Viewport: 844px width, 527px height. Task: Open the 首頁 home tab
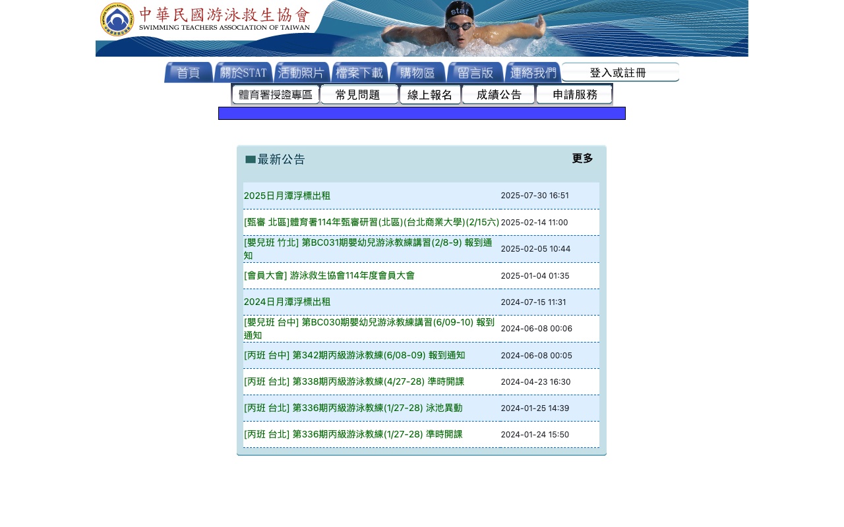pyautogui.click(x=188, y=72)
